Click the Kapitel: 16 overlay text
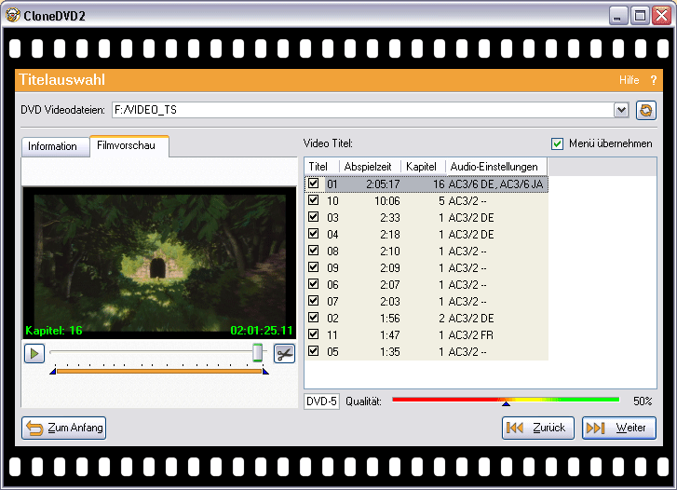Image resolution: width=677 pixels, height=490 pixels. tap(54, 331)
